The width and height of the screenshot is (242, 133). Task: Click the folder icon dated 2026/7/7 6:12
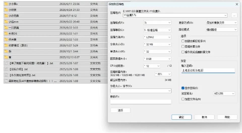6,16
